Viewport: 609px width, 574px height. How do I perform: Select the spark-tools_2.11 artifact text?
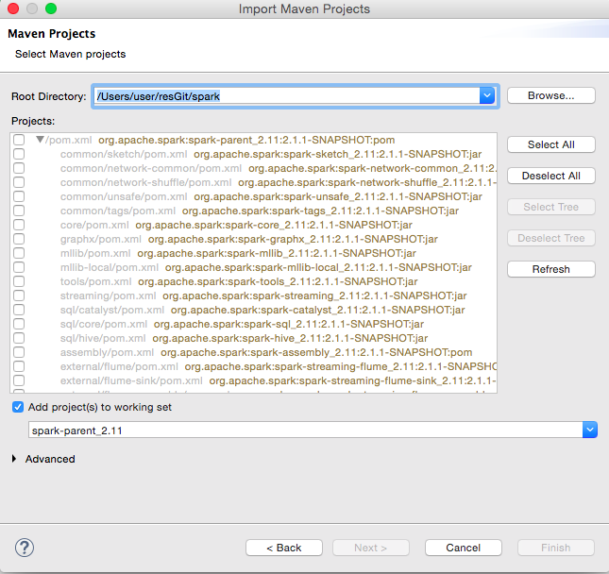coord(278,281)
